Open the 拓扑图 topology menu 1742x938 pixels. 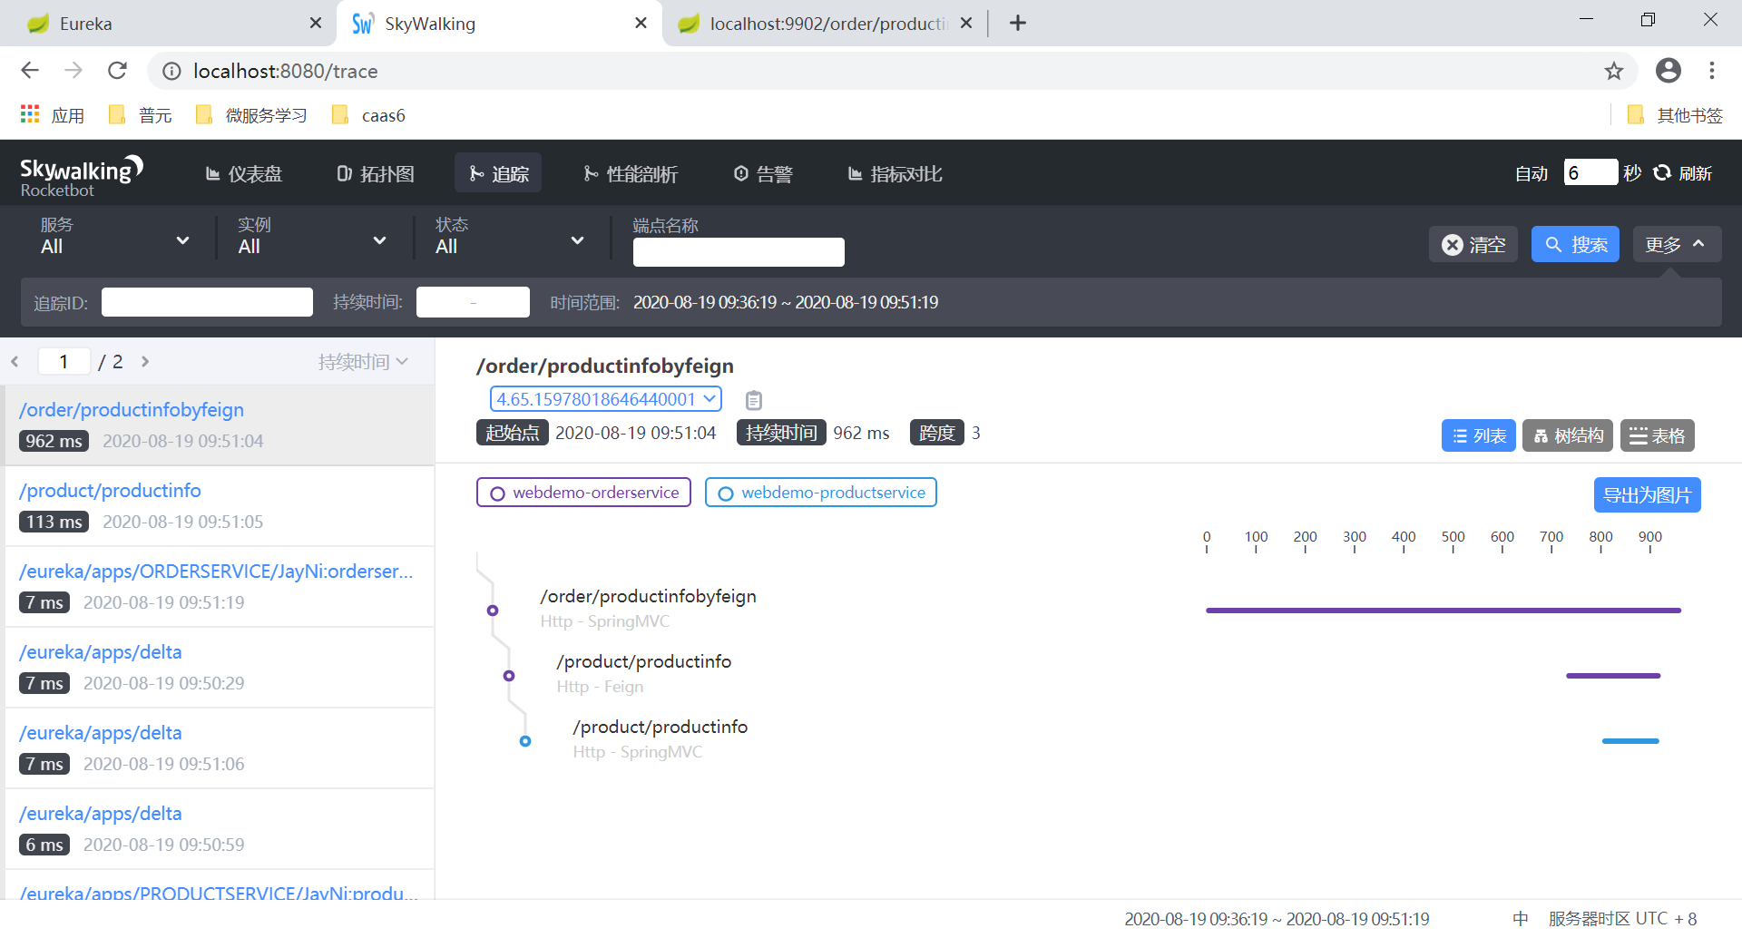(x=376, y=173)
